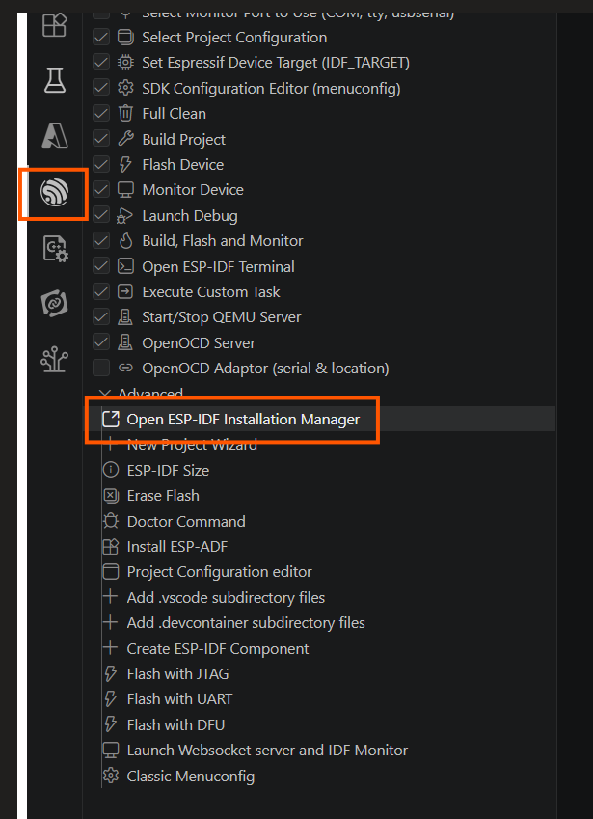Click the server icon for Start/Stop QEMU Server
This screenshot has height=819, width=593.
(125, 317)
